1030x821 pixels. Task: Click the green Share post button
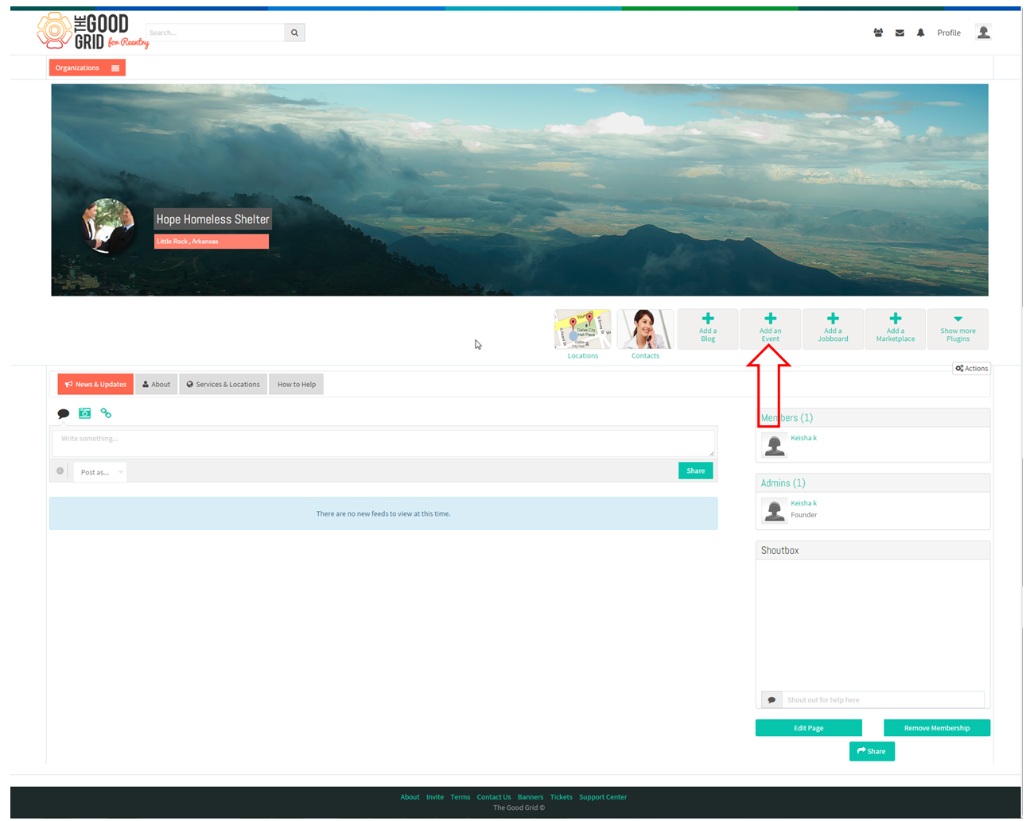point(696,471)
